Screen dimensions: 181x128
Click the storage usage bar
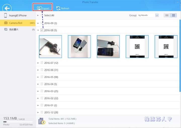pos(18,122)
